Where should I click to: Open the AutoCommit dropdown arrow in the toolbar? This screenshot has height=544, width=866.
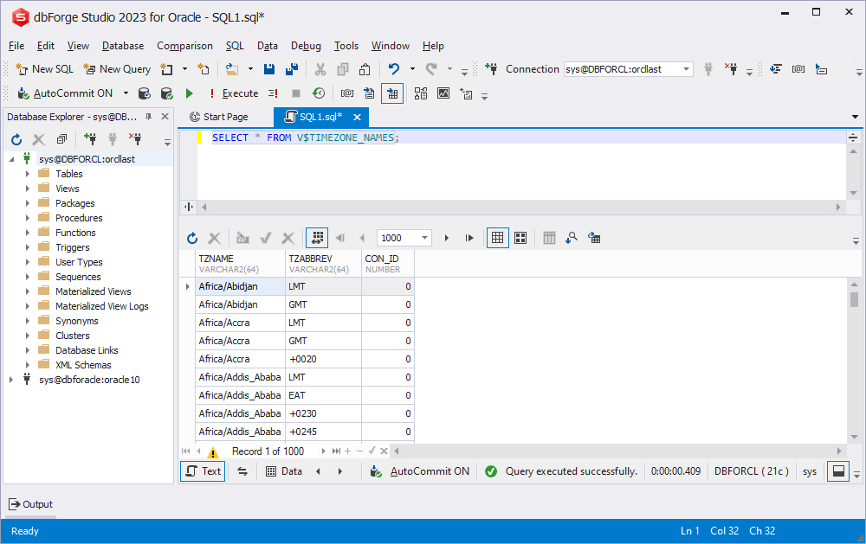click(x=126, y=93)
